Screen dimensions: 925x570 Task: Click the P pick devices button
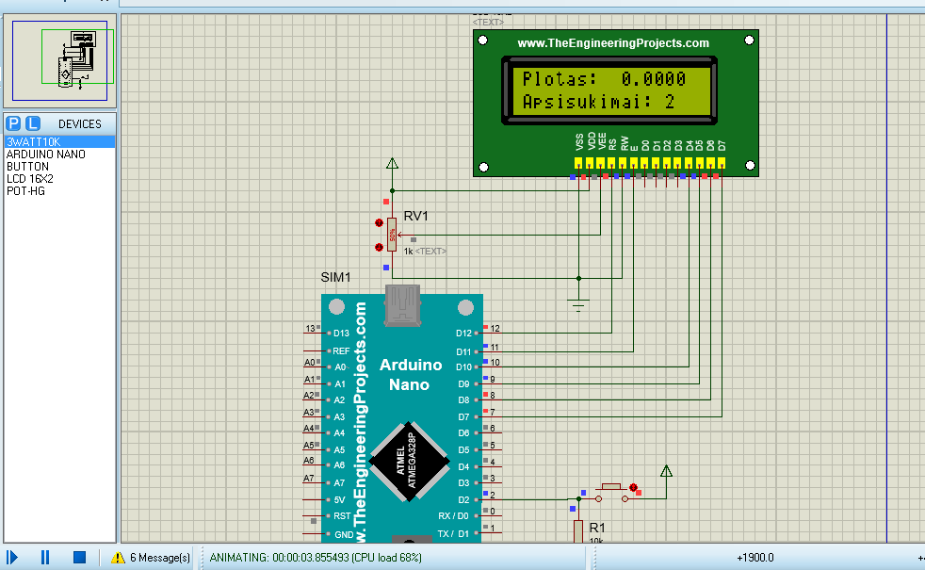click(13, 123)
